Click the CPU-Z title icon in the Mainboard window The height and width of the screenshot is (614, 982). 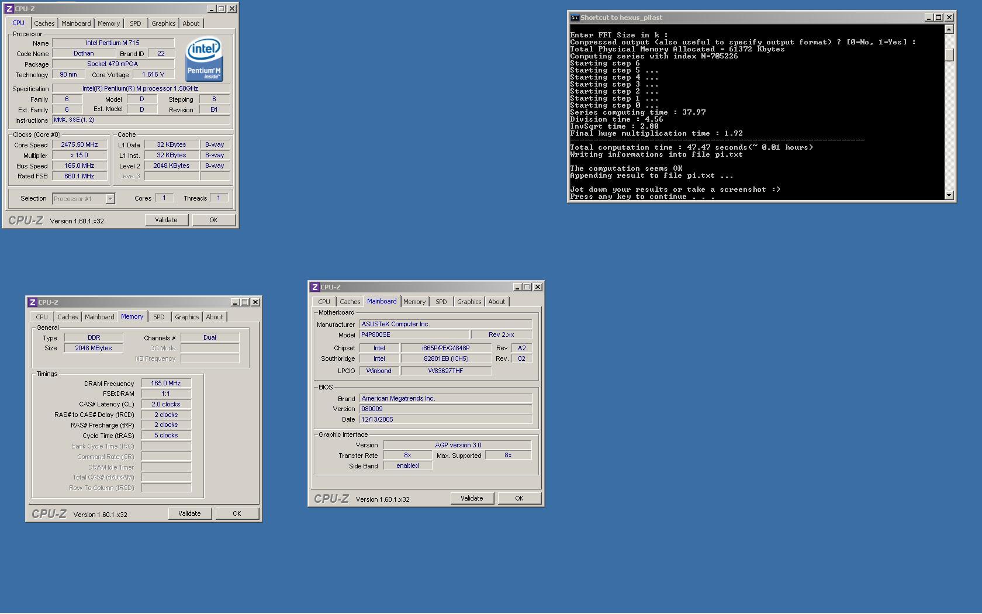click(315, 287)
